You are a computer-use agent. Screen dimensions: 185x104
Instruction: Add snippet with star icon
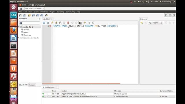[x=142, y=23]
